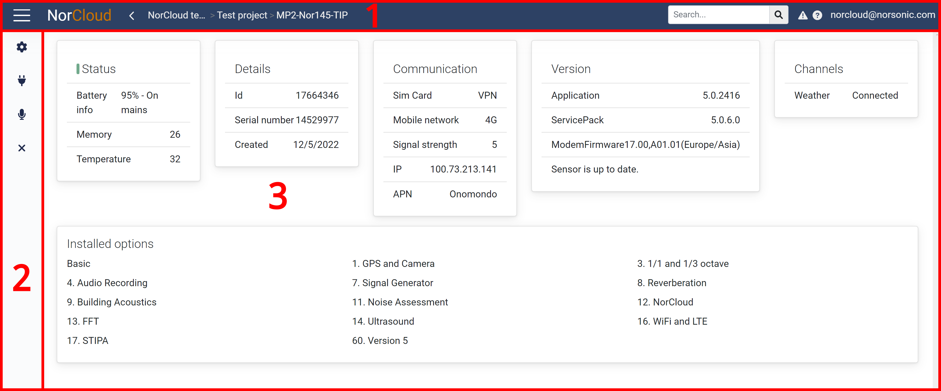Click '16. WiFi and LTE' option
This screenshot has height=391, width=941.
tap(672, 321)
